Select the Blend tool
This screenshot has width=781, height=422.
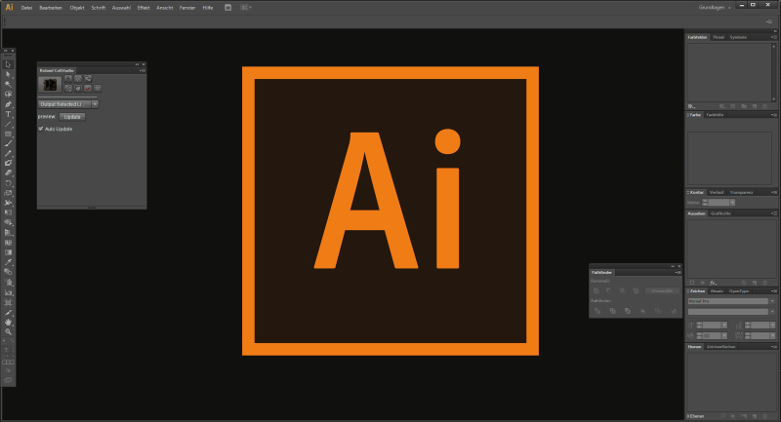point(8,272)
